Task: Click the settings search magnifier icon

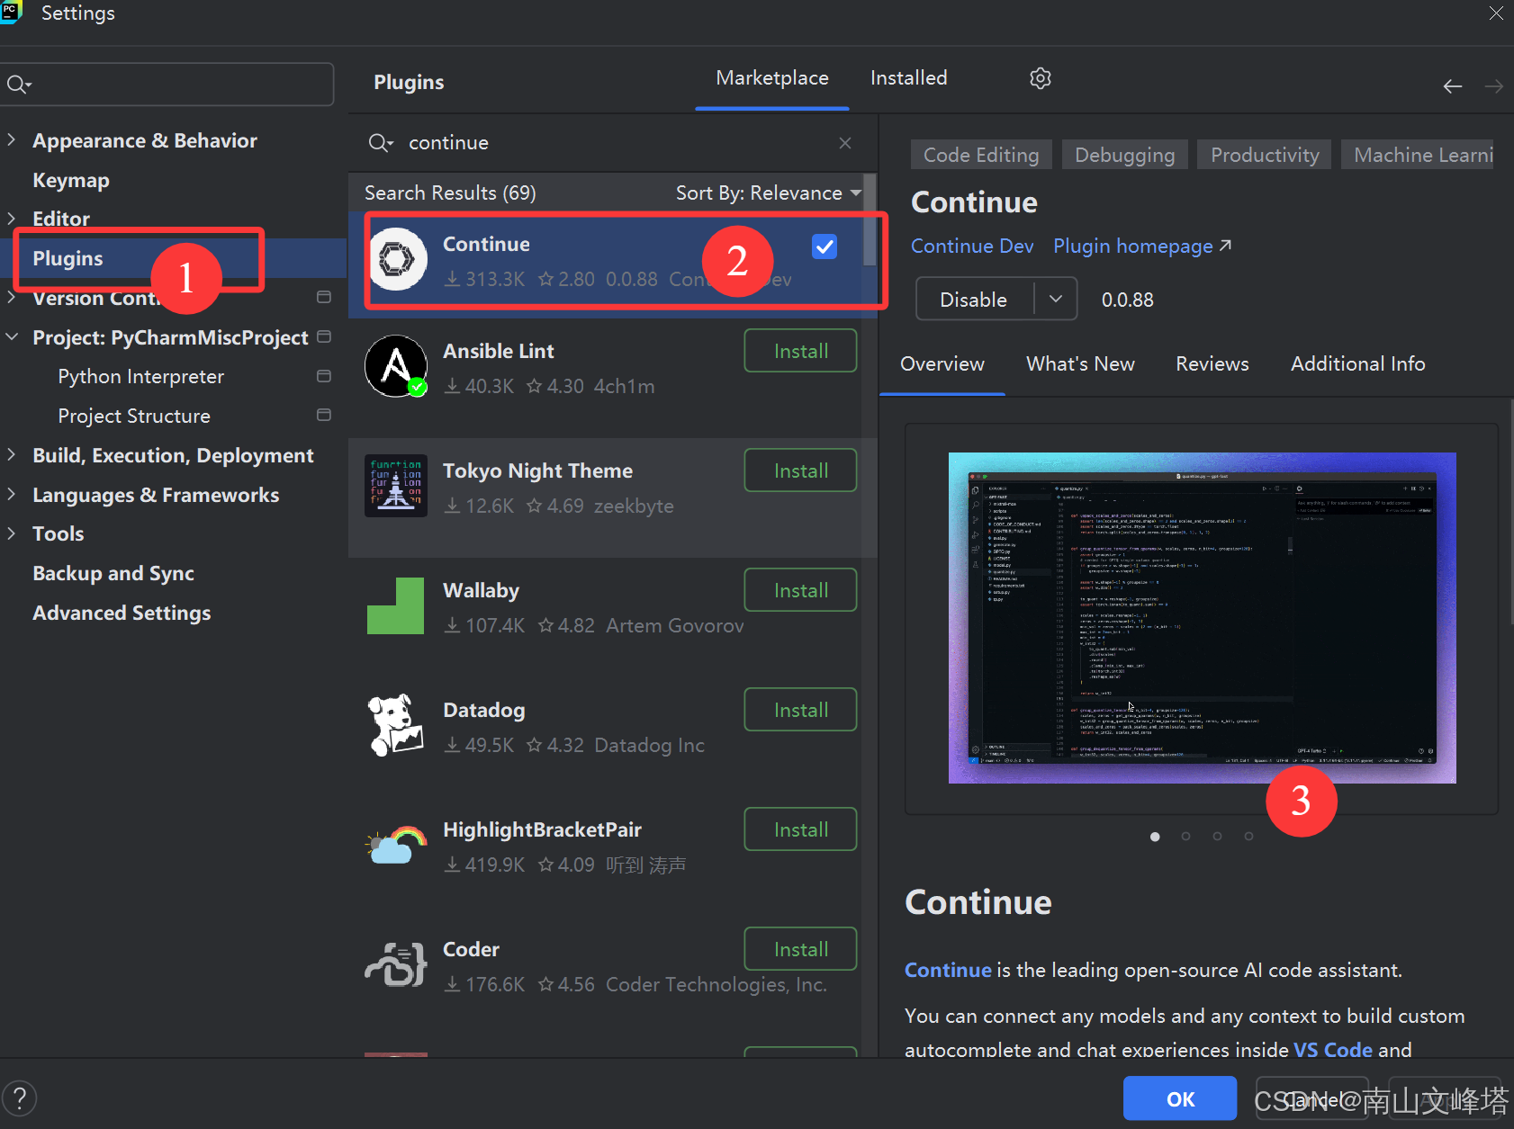Action: [19, 85]
